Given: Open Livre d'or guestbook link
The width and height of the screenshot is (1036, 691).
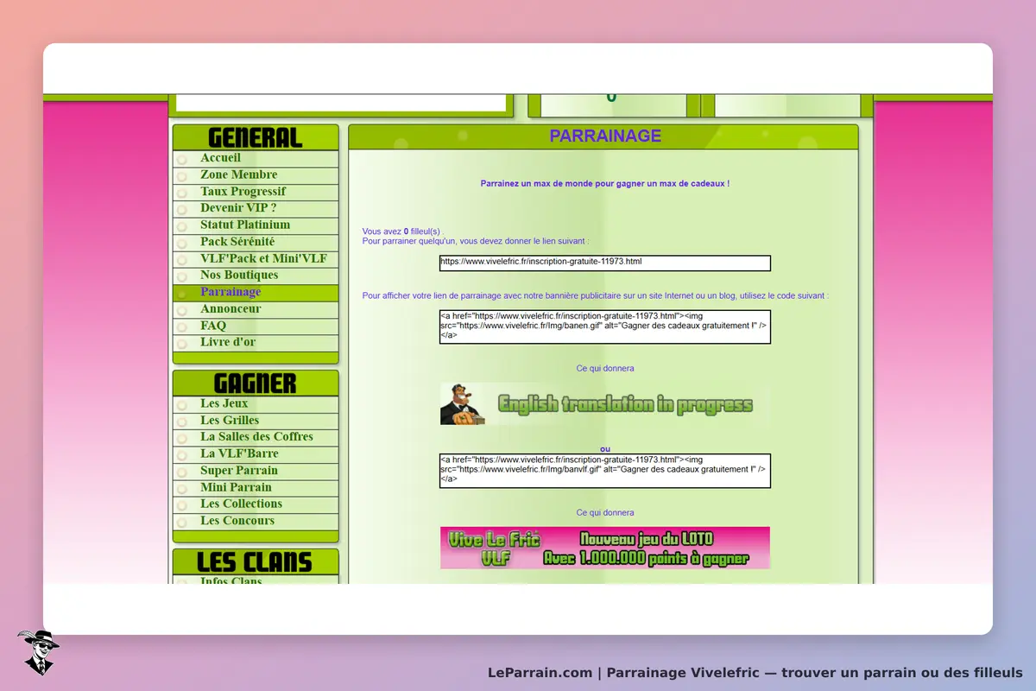Looking at the screenshot, I should pyautogui.click(x=228, y=342).
